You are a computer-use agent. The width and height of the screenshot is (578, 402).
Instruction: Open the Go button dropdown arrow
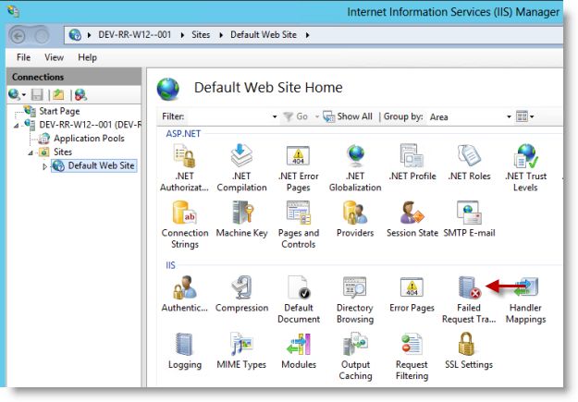tap(316, 116)
